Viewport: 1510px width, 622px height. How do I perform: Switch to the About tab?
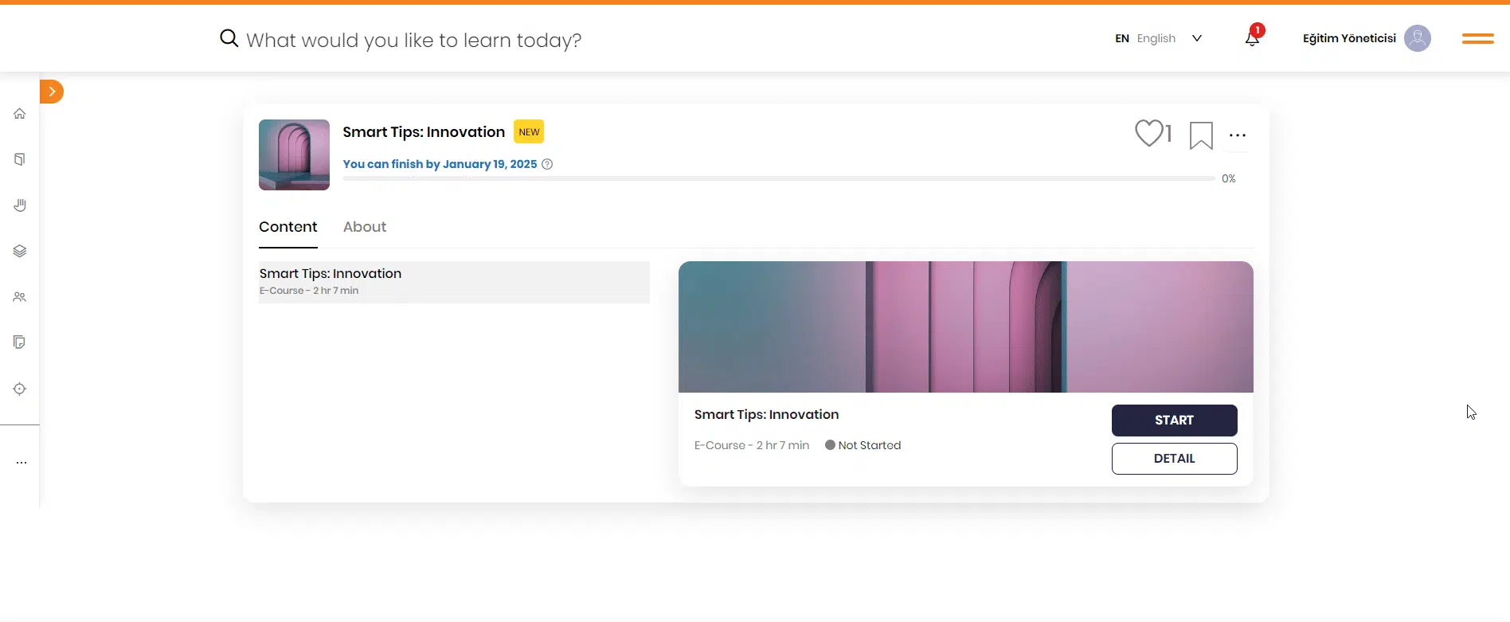point(365,227)
